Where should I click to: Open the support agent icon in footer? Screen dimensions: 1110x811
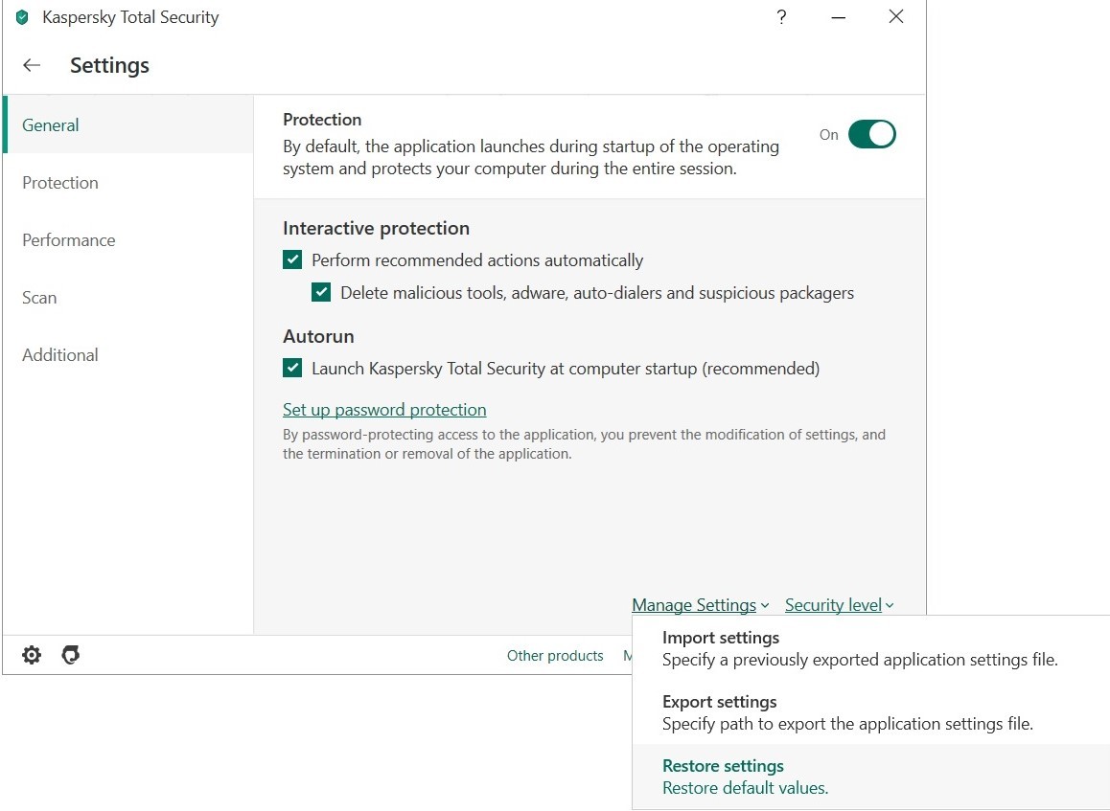(x=70, y=655)
